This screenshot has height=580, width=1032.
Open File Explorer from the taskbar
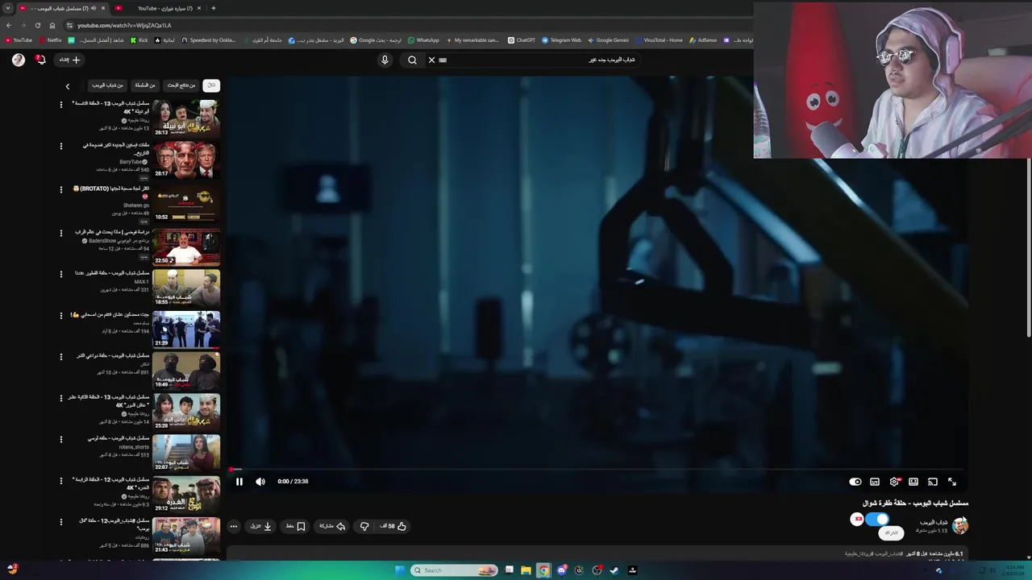pos(526,570)
